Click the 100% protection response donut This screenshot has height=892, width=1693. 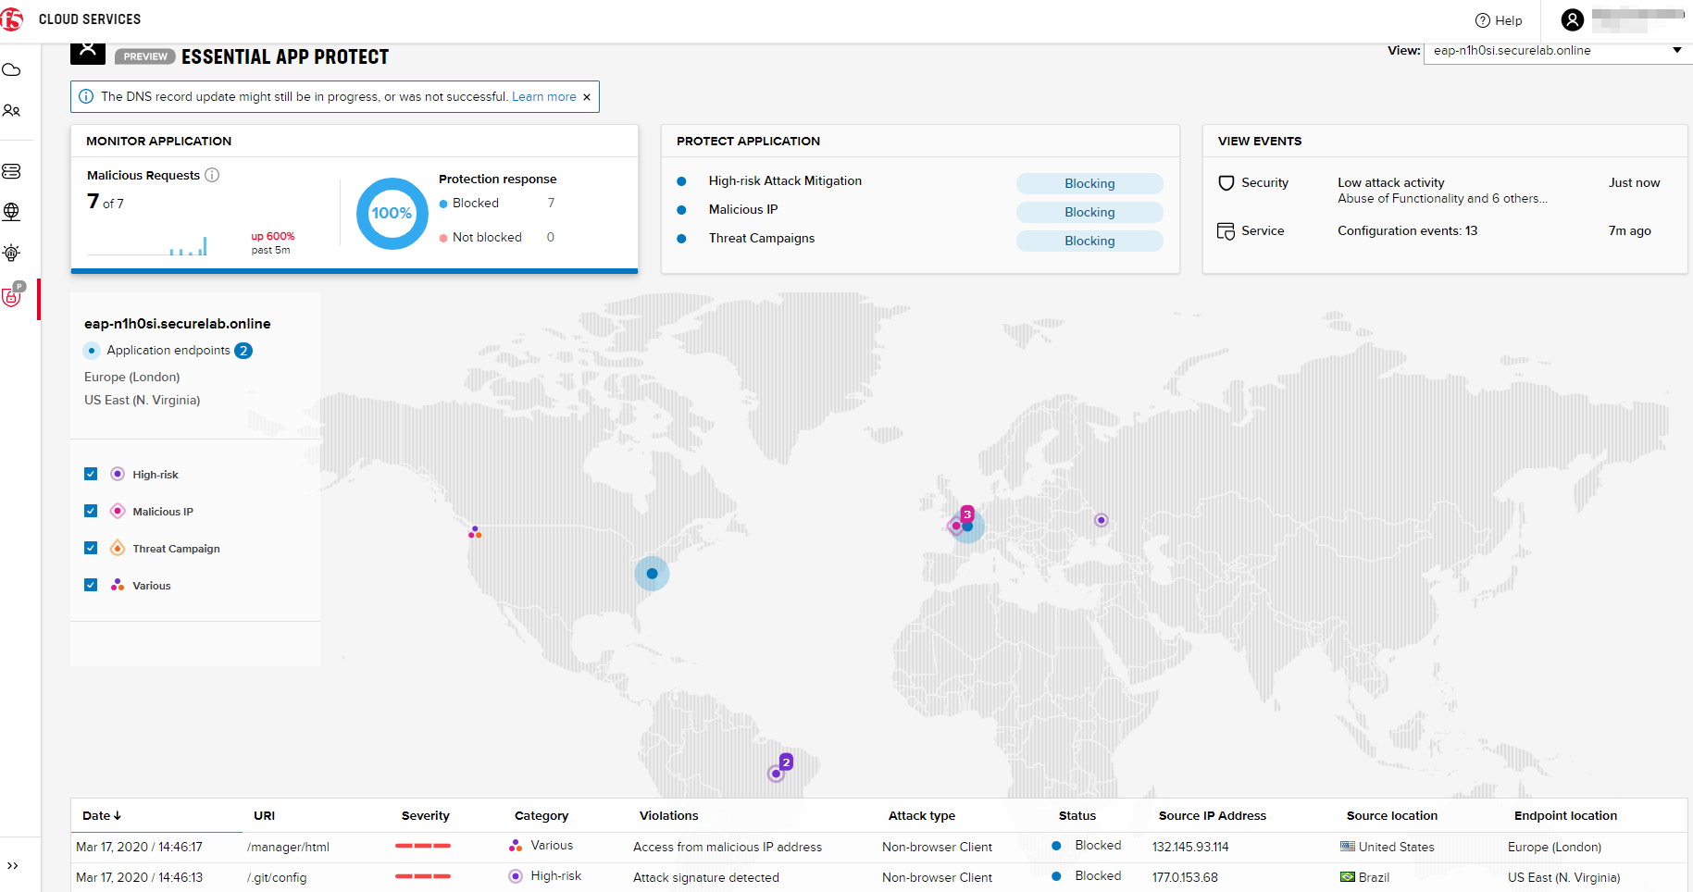392,214
